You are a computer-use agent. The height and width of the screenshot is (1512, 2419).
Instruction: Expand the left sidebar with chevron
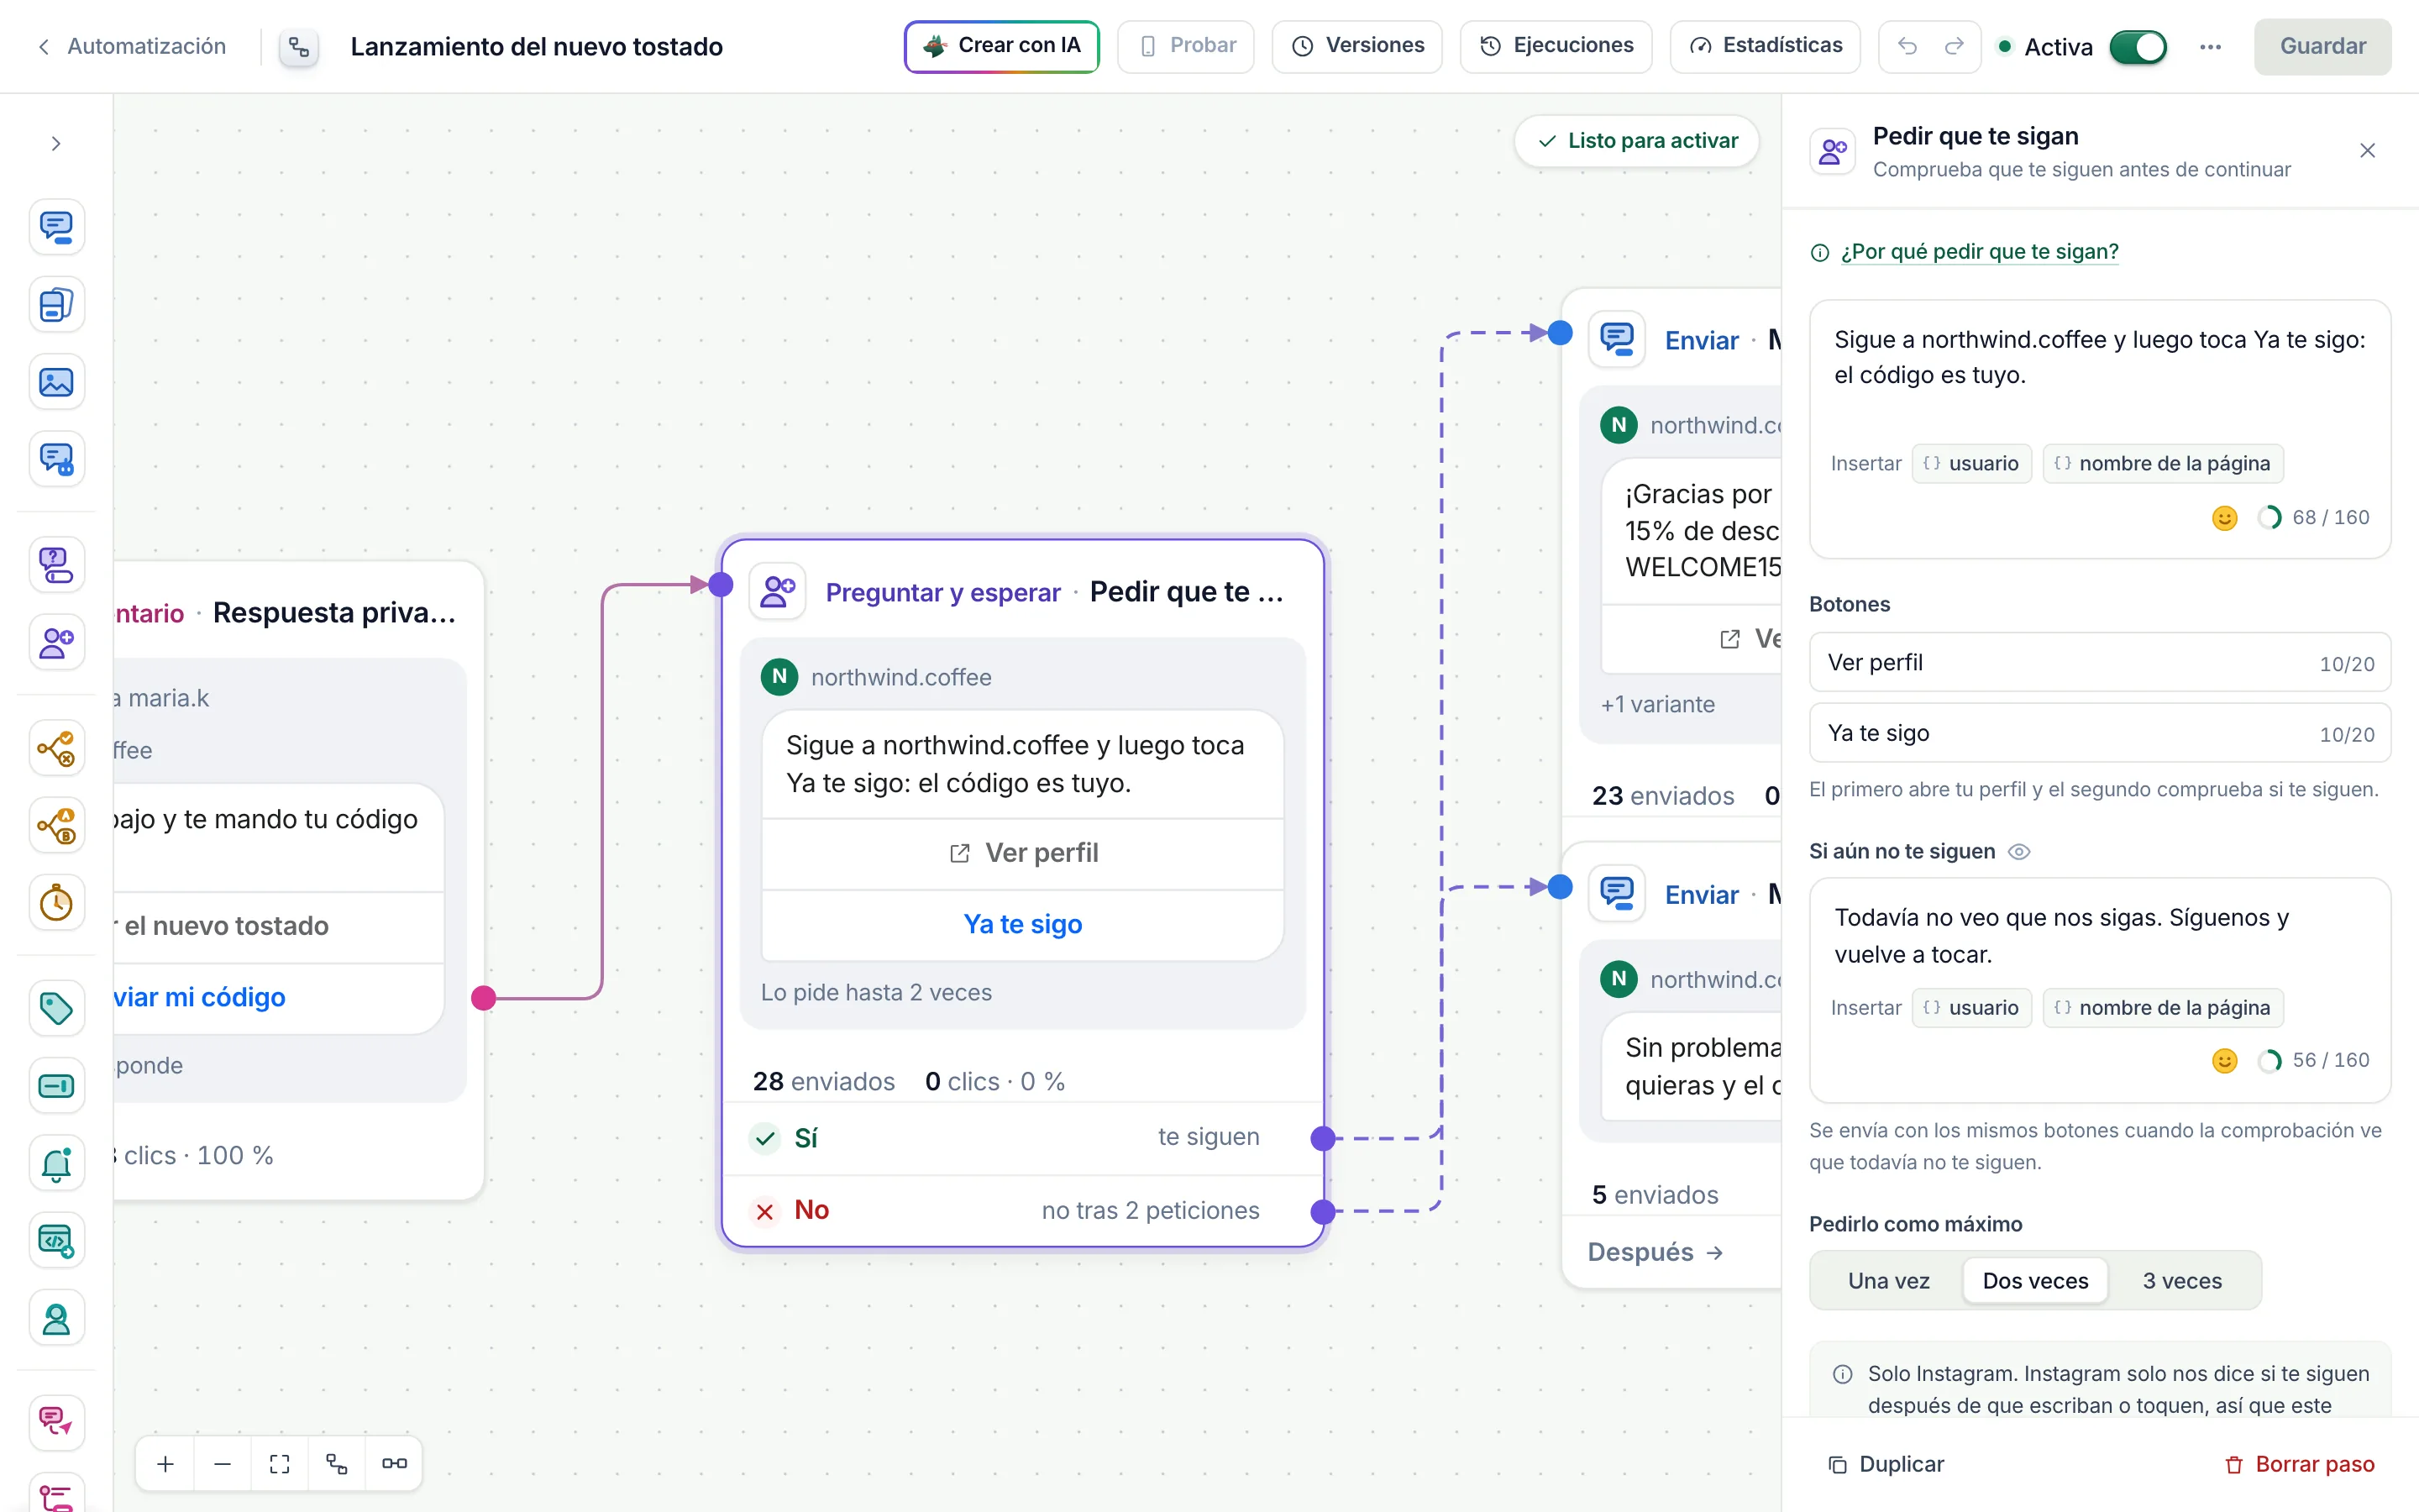click(56, 144)
